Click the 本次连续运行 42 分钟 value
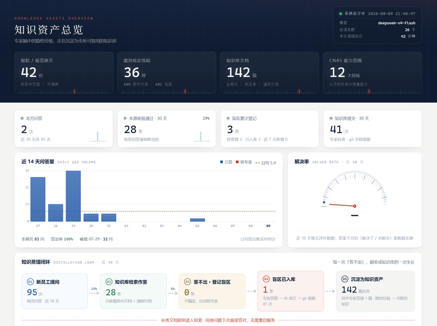The width and height of the screenshot is (437, 326). click(408, 36)
